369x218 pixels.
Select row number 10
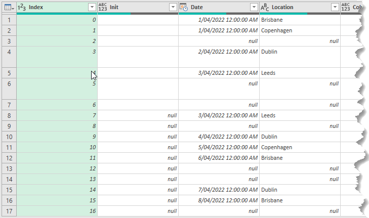coord(9,137)
